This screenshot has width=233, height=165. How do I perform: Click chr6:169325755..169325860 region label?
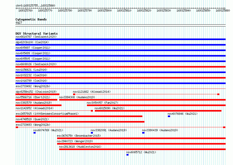[35, 5]
